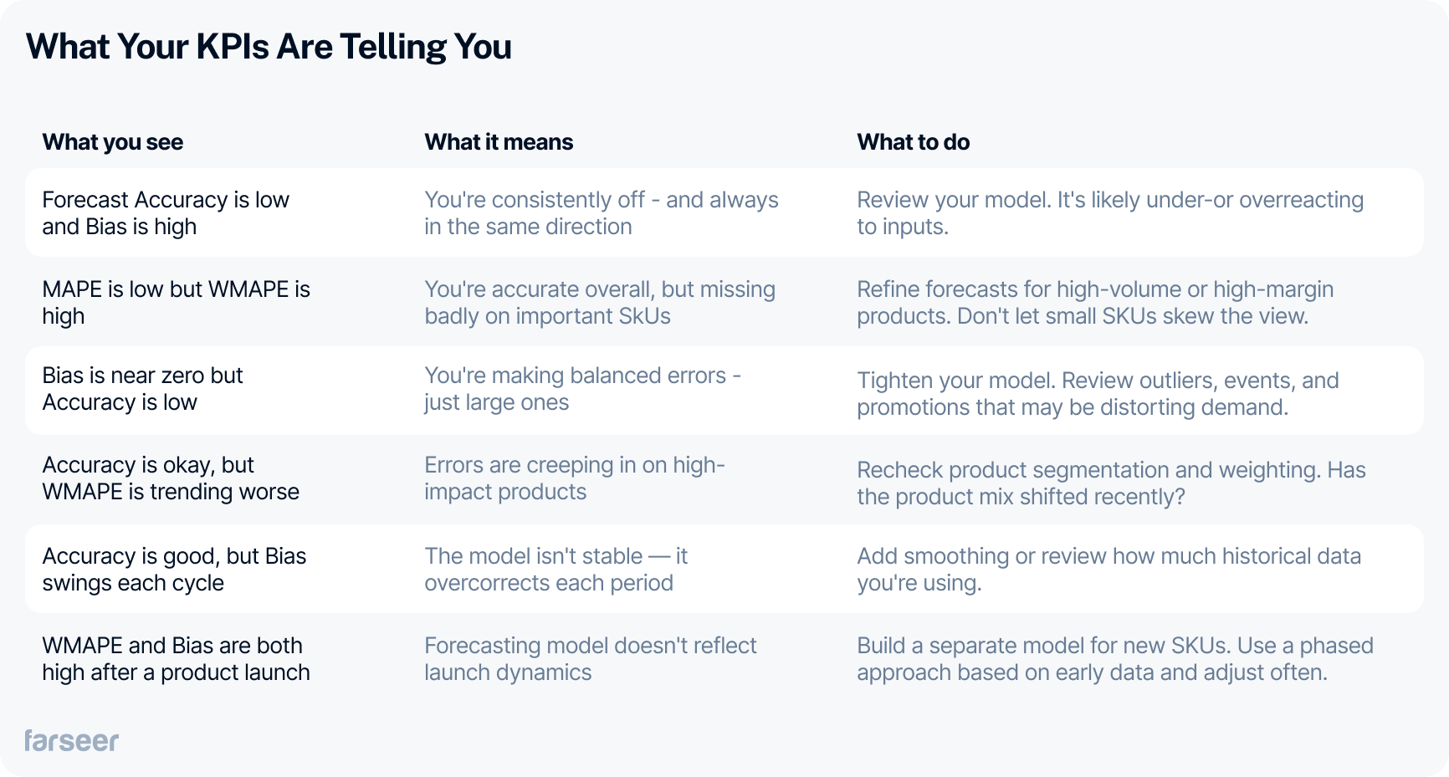The height and width of the screenshot is (777, 1449).
Task: Click "Recheck product segmentation and weighting" text
Action: pos(1111,483)
